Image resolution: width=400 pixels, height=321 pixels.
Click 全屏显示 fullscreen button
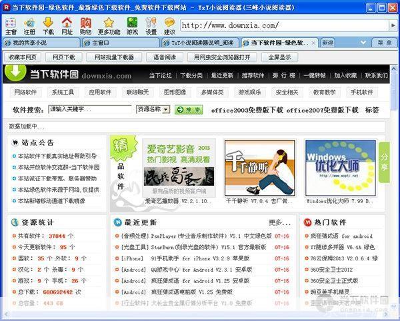point(279,57)
